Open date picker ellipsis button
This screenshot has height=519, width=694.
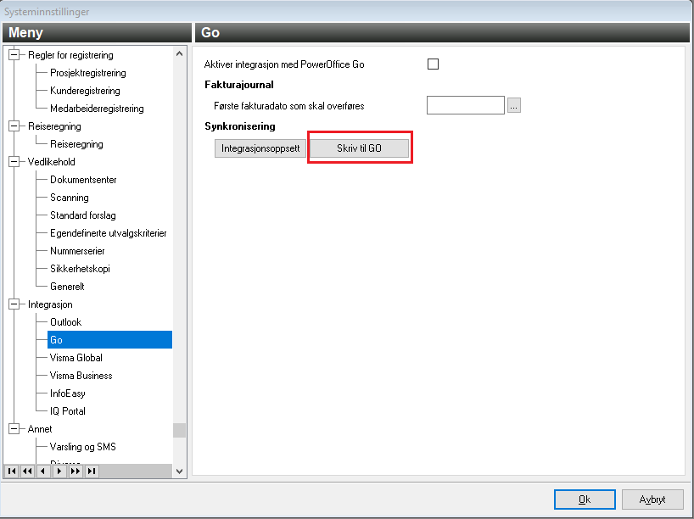click(514, 105)
